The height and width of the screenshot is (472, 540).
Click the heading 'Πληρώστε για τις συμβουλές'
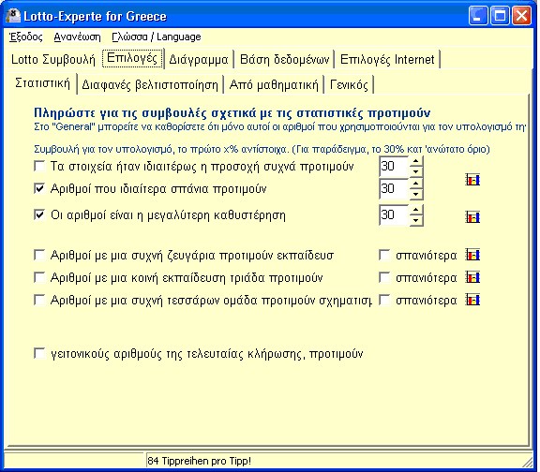point(233,112)
